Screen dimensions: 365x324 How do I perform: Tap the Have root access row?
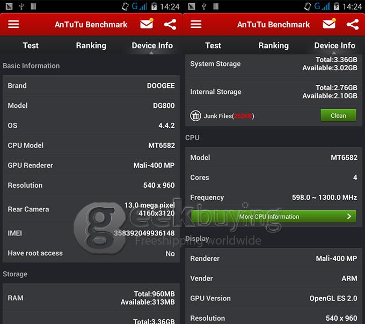(91, 253)
